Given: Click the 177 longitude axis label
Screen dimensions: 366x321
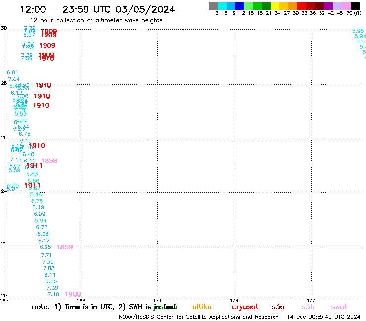Looking at the screenshot, I should [x=311, y=300].
